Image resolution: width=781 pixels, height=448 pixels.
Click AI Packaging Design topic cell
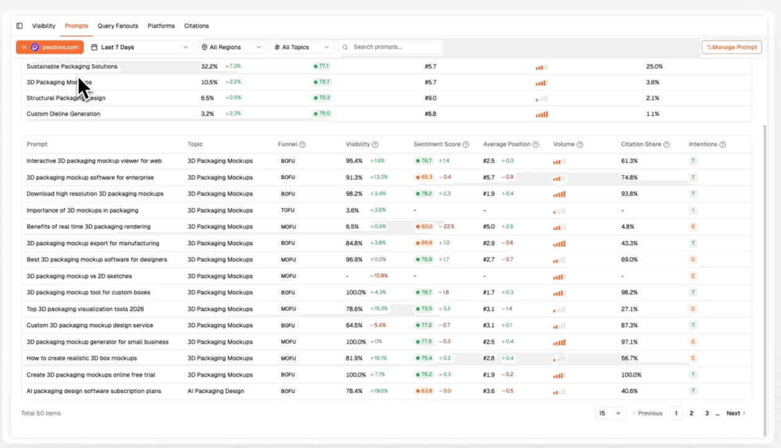click(x=215, y=391)
